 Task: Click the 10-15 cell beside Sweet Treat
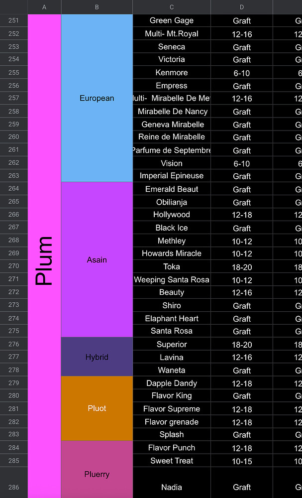tap(242, 461)
